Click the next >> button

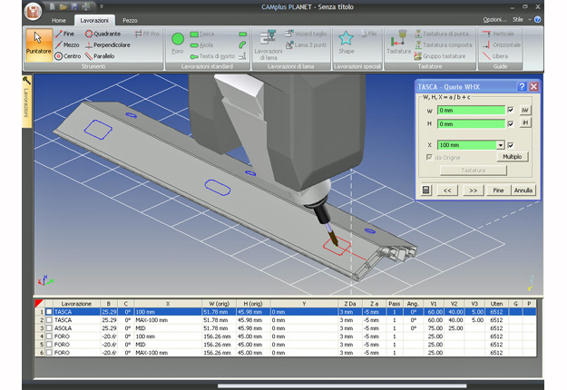[473, 190]
